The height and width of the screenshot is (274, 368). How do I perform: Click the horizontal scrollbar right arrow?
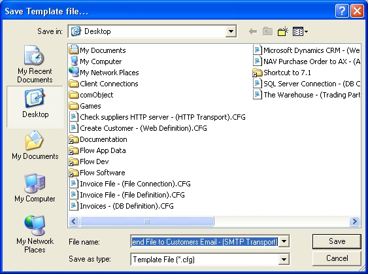[x=354, y=221]
